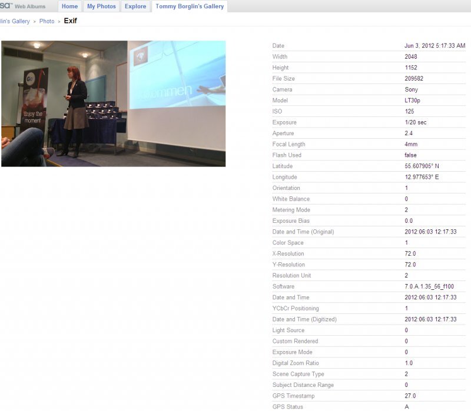Switch to the My Photos tab
This screenshot has width=471, height=411.
[101, 6]
